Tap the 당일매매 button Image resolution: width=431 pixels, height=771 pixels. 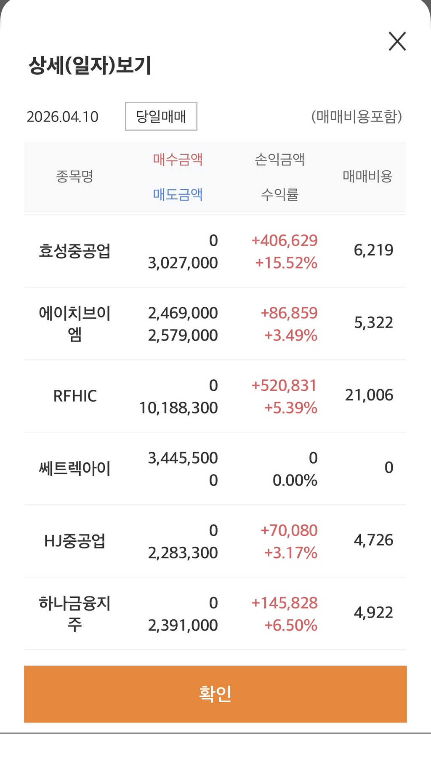click(x=161, y=116)
